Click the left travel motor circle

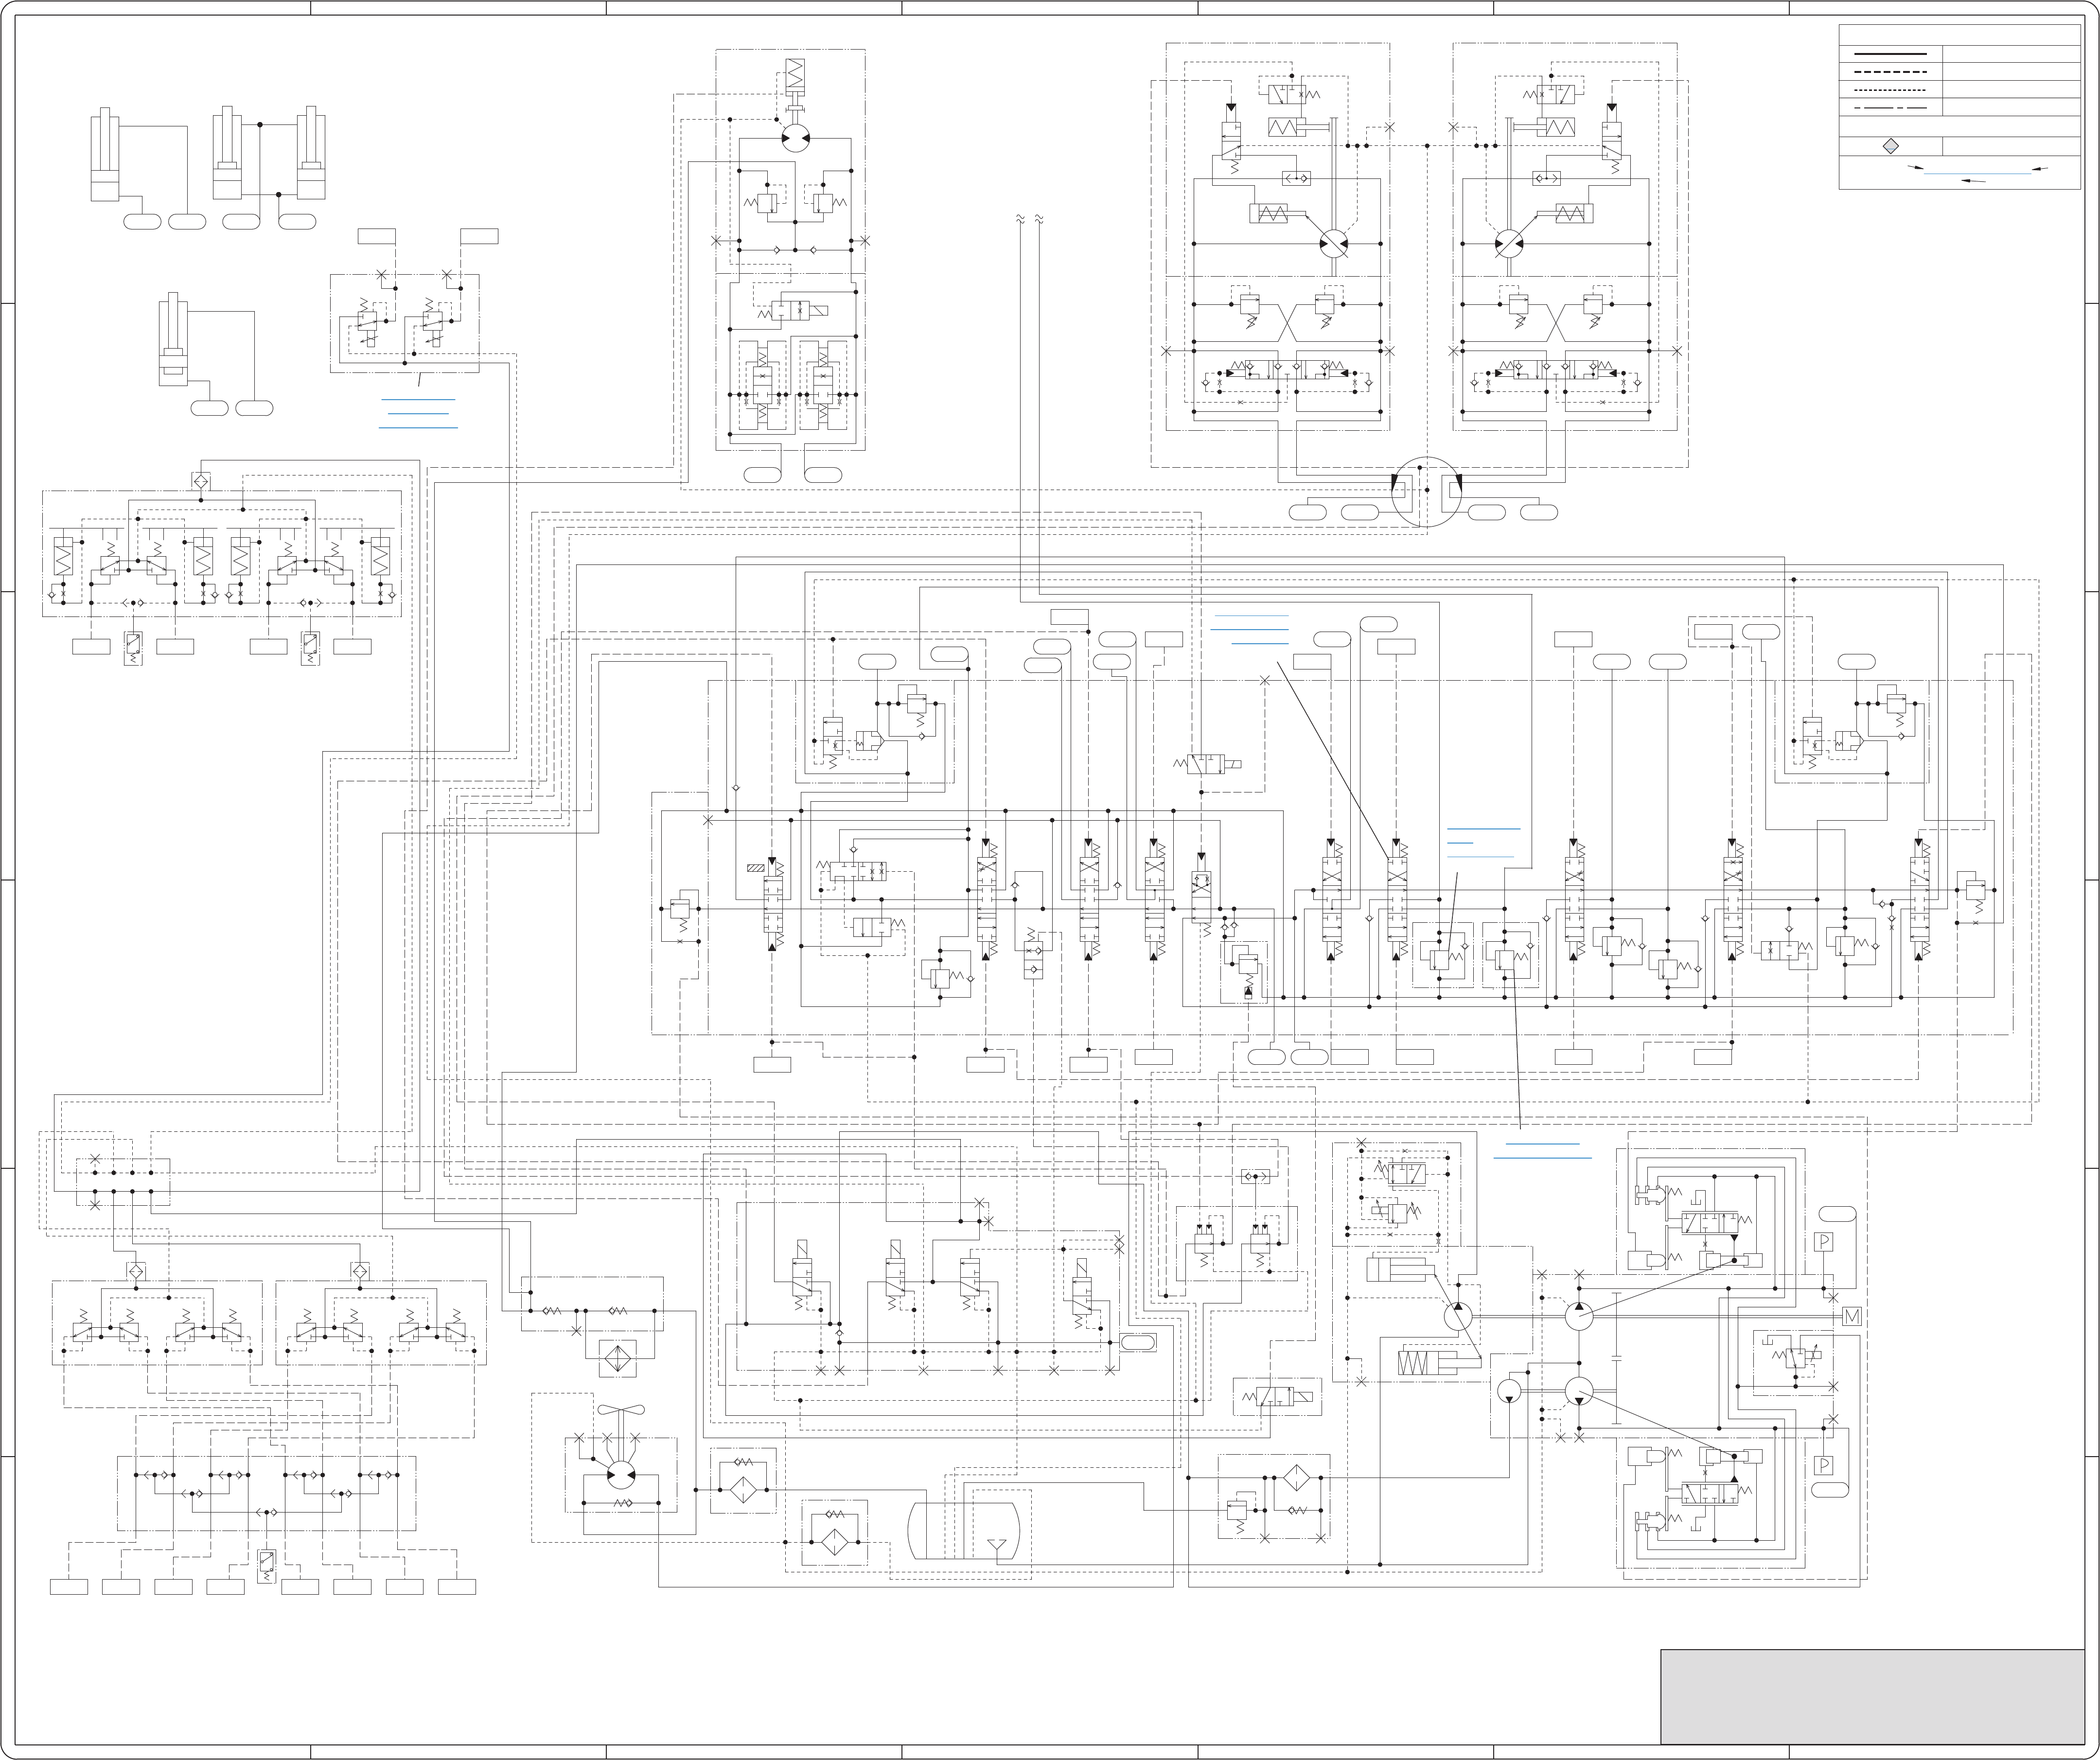coord(1333,243)
